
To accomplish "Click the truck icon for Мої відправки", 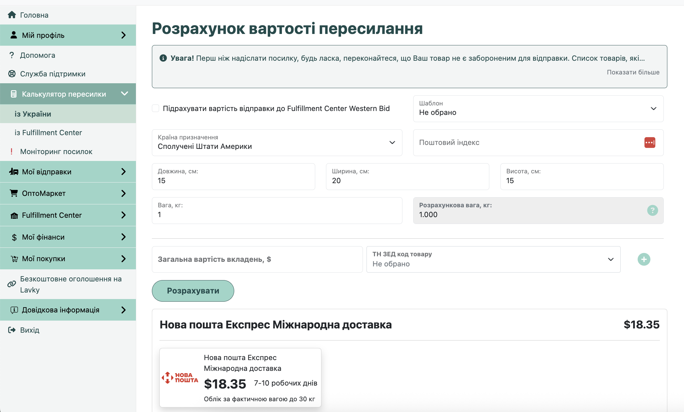I will 13,172.
